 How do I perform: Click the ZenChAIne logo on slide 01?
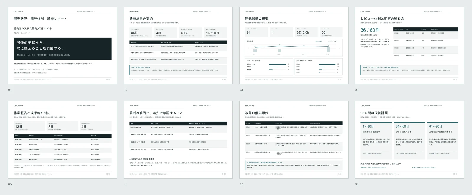click(x=18, y=11)
